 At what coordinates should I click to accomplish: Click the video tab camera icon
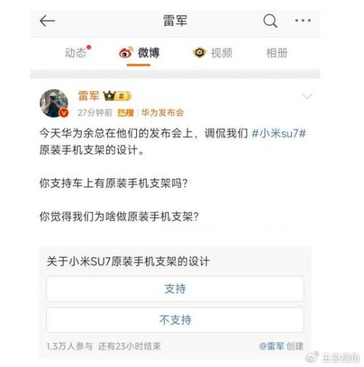(x=199, y=53)
